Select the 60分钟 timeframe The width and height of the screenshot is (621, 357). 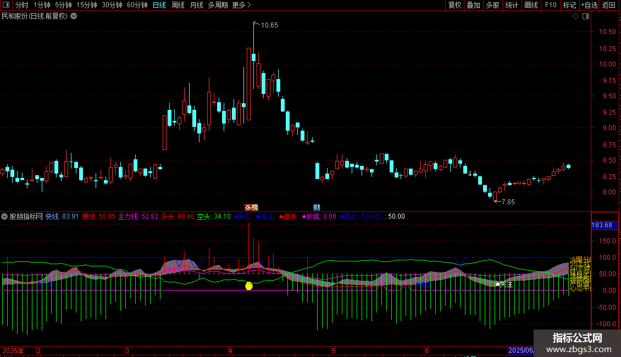(137, 5)
